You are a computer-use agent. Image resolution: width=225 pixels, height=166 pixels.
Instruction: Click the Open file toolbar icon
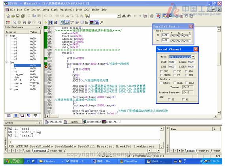(x=13, y=16)
